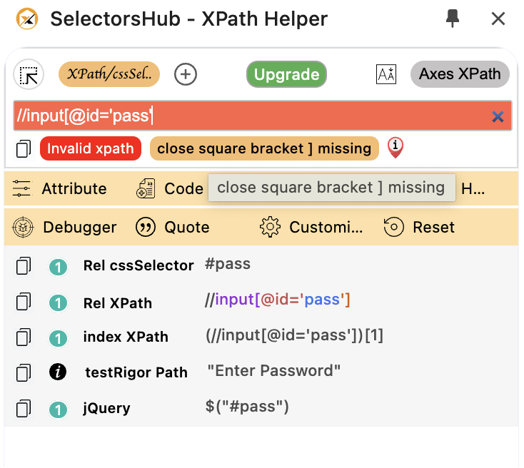This screenshot has width=524, height=468.
Task: Click the $("#pass") jQuery value
Action: click(x=247, y=406)
